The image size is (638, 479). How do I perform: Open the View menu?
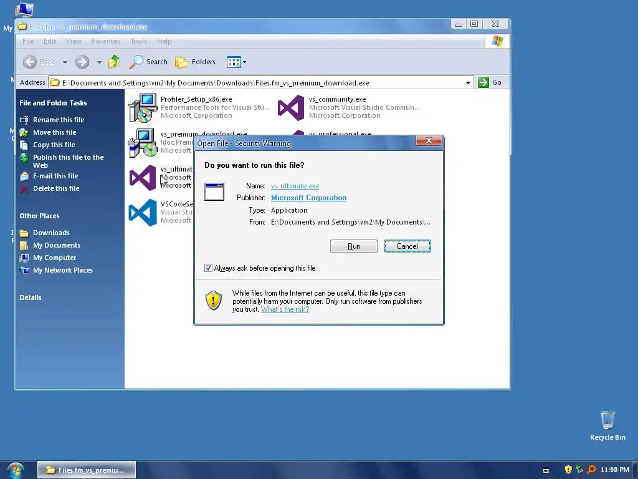74,41
